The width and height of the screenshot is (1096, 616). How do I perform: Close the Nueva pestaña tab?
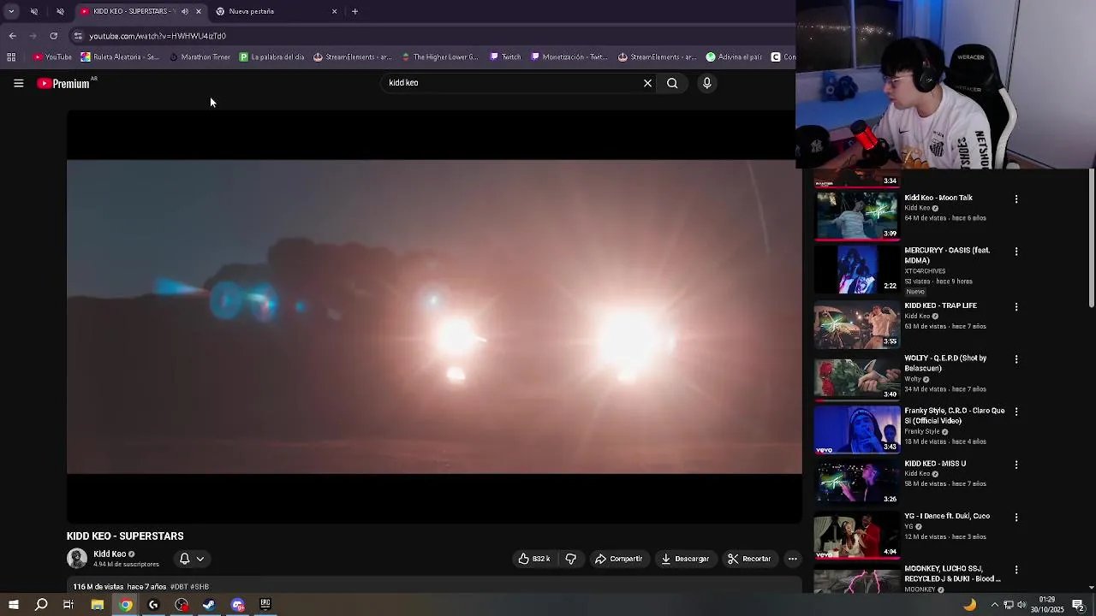pos(334,11)
